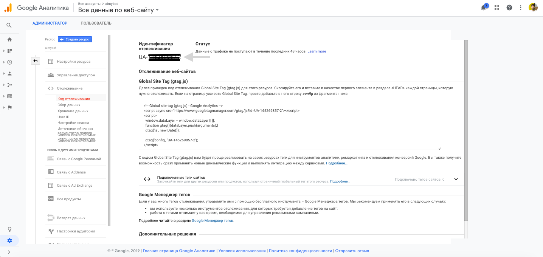
Task: Click the back arrow button in column
Action: pos(35,61)
